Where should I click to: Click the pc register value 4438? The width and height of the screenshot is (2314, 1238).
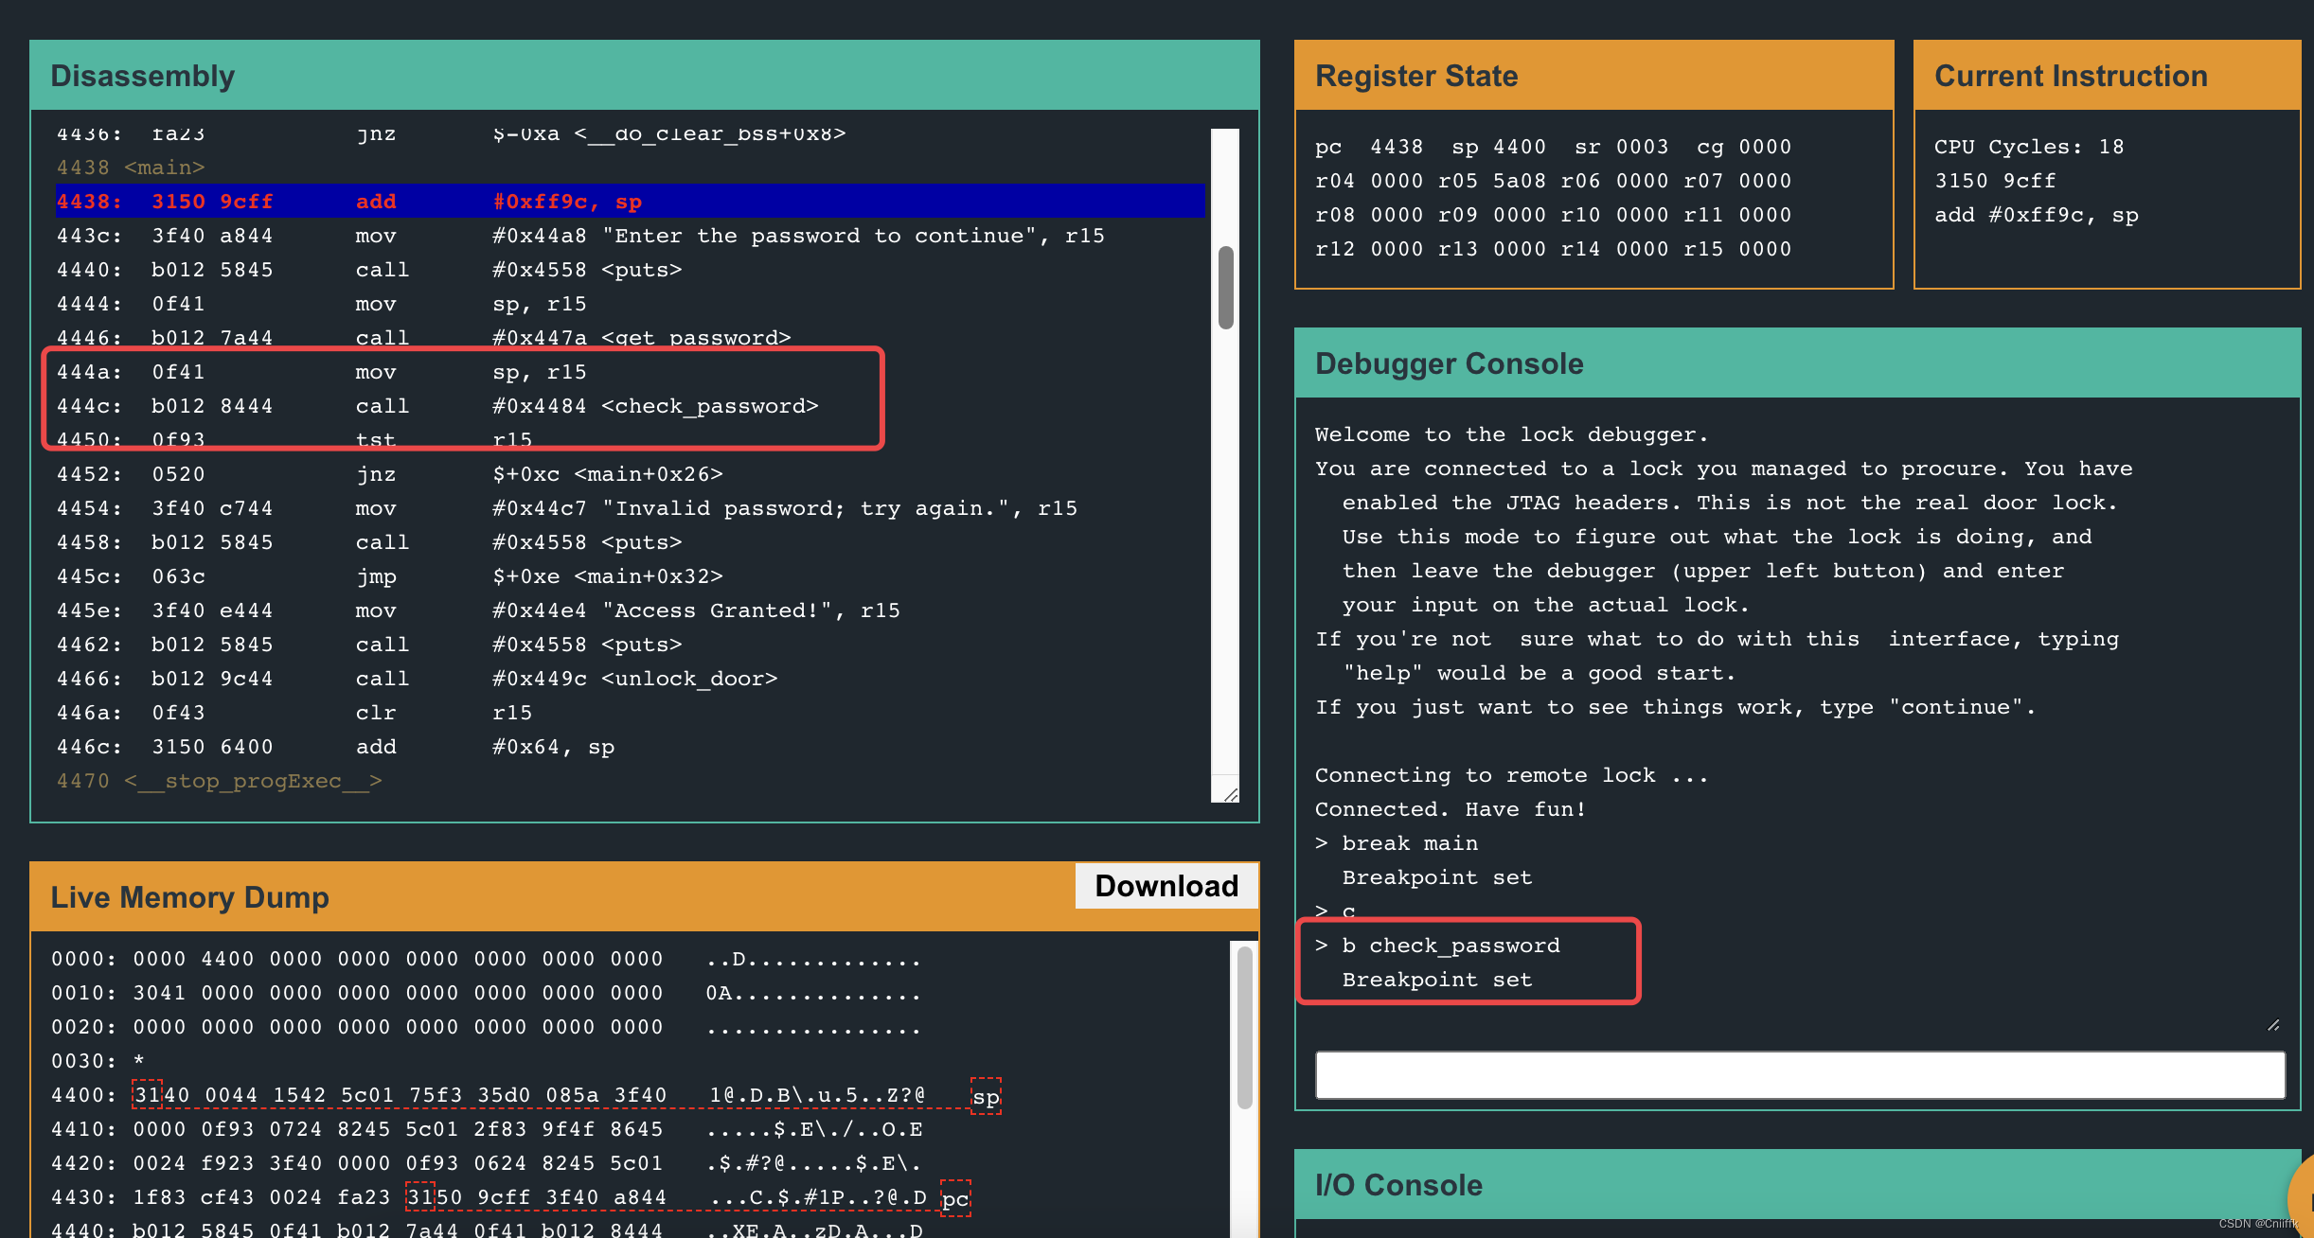click(1397, 147)
